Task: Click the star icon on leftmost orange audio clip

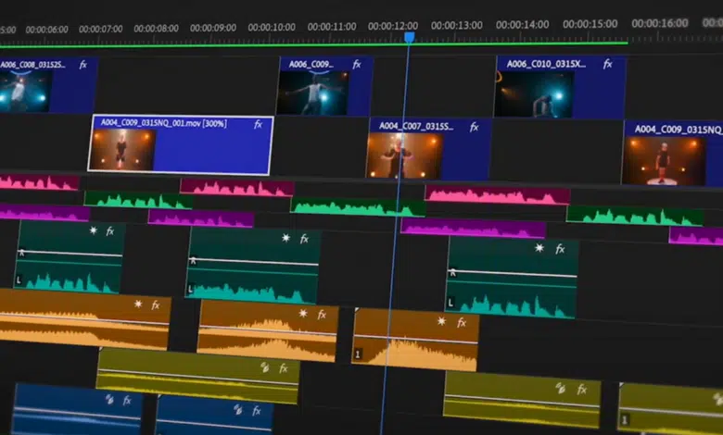Action: [x=138, y=304]
